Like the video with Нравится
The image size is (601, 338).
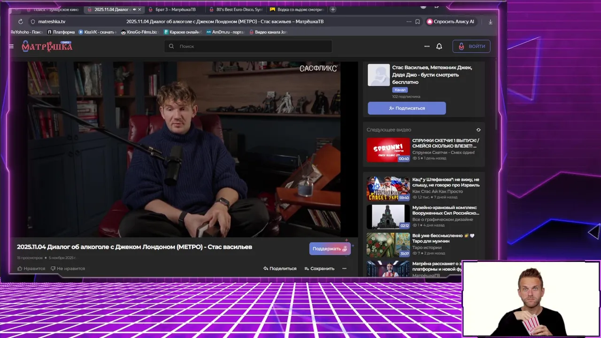point(31,269)
